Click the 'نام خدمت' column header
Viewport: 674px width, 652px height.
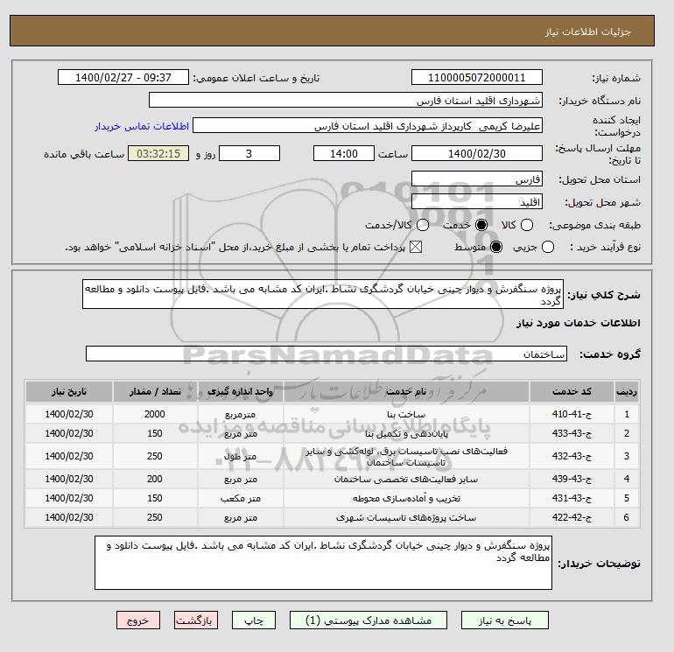point(406,391)
